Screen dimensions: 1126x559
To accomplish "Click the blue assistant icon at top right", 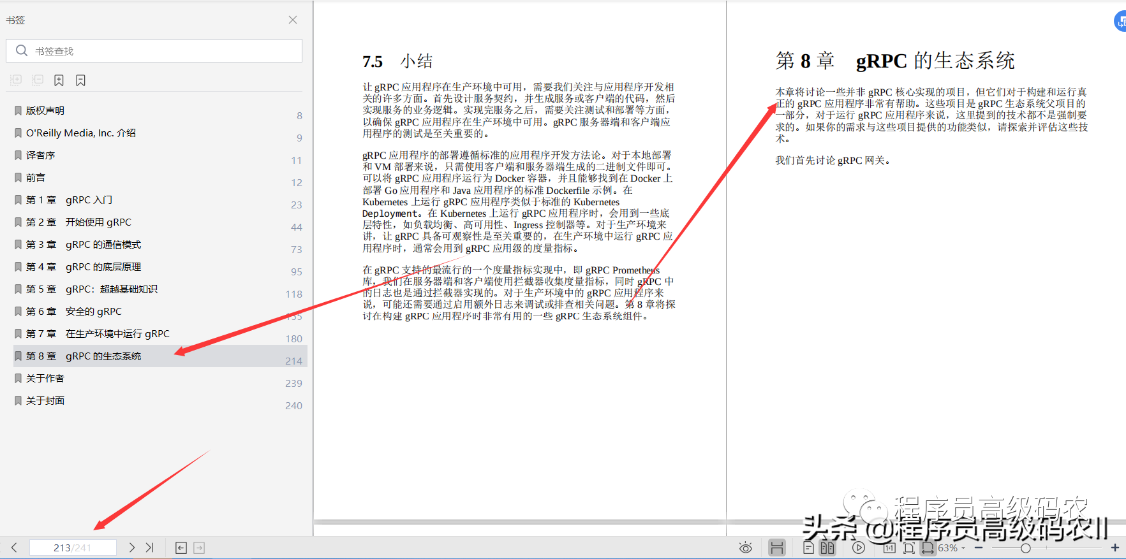I will pyautogui.click(x=1120, y=21).
